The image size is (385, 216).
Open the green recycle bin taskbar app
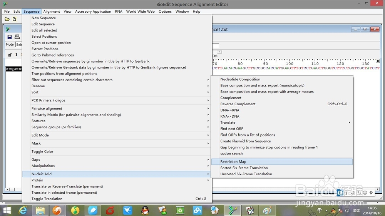coord(180,210)
